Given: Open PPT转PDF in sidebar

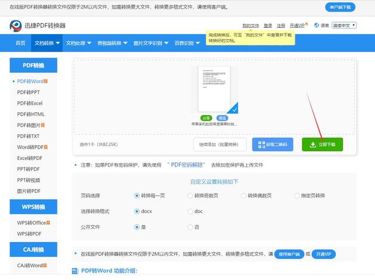Looking at the screenshot, I should [x=28, y=169].
